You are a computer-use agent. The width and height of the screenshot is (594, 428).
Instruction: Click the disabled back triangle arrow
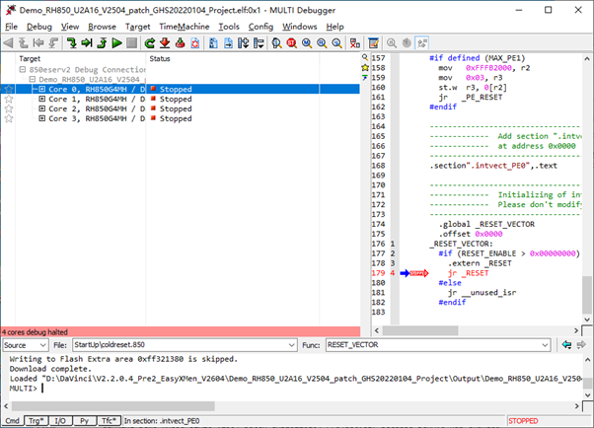pos(8,42)
